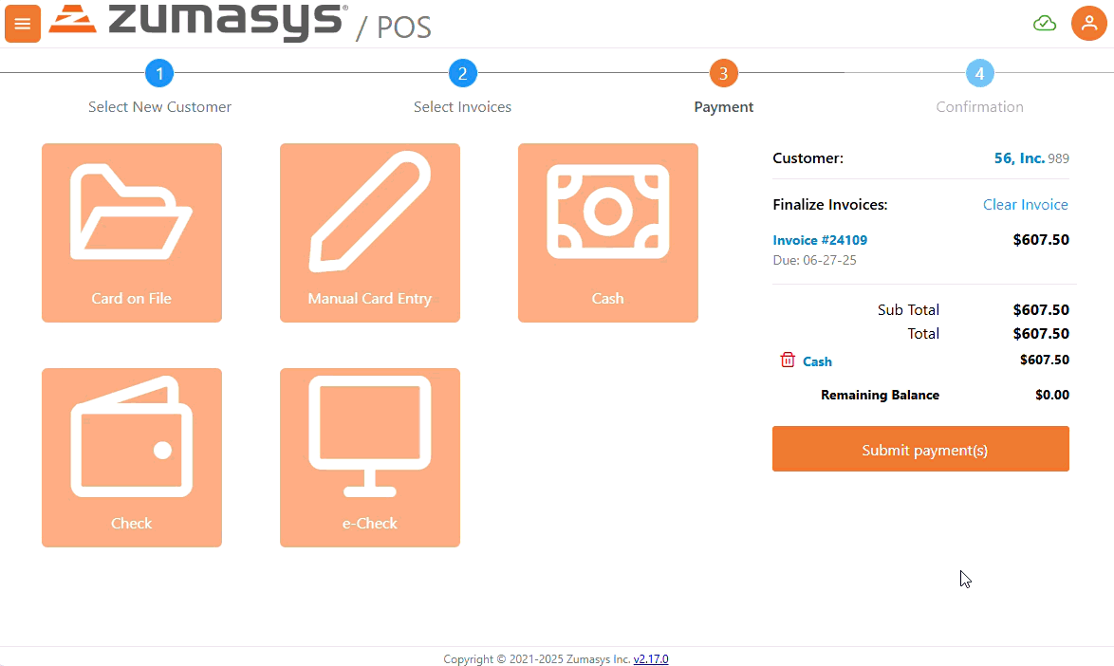Open the v2.17.0 version link
Image resolution: width=1114 pixels, height=666 pixels.
pyautogui.click(x=651, y=659)
